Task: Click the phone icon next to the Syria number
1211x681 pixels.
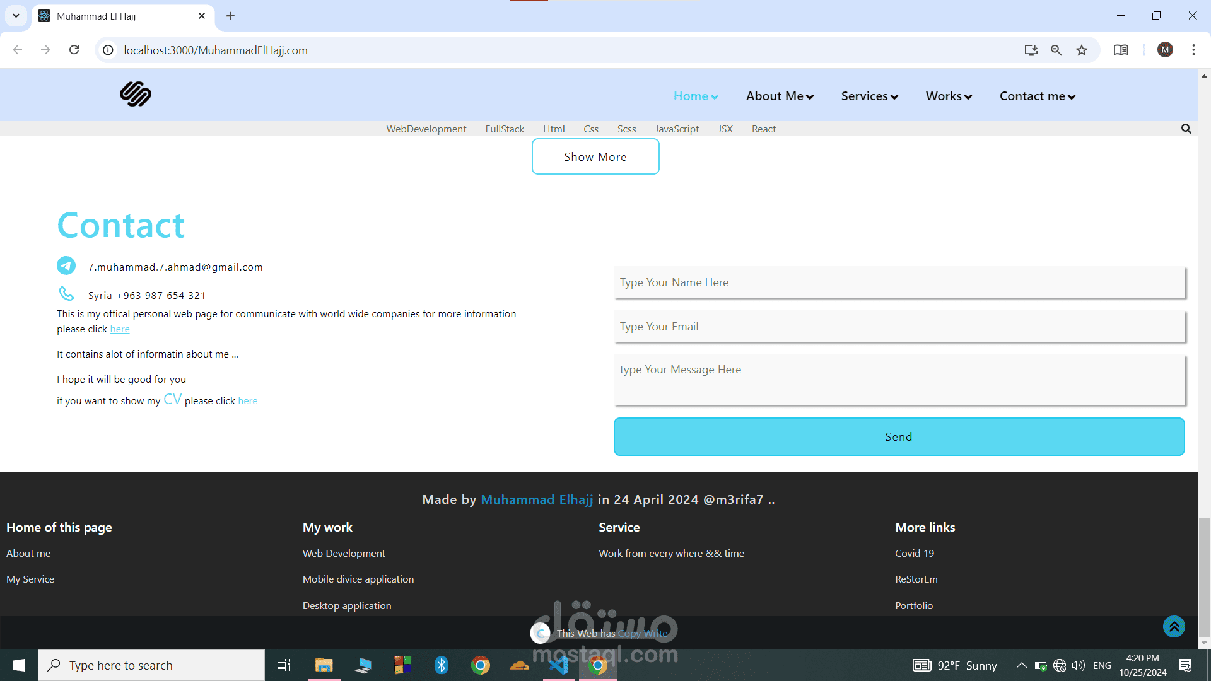Action: pos(66,293)
